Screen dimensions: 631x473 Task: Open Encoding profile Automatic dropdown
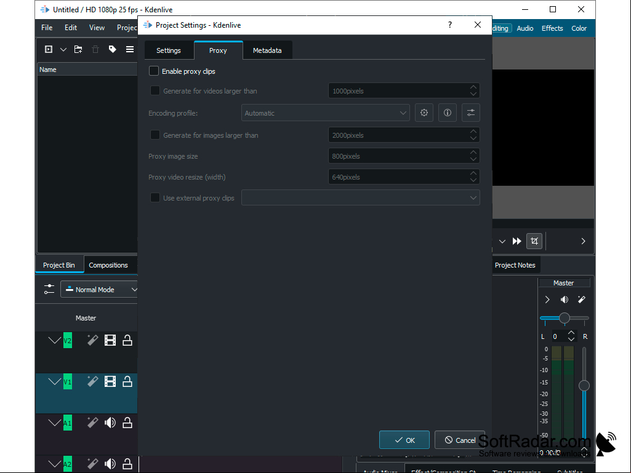[x=326, y=113]
